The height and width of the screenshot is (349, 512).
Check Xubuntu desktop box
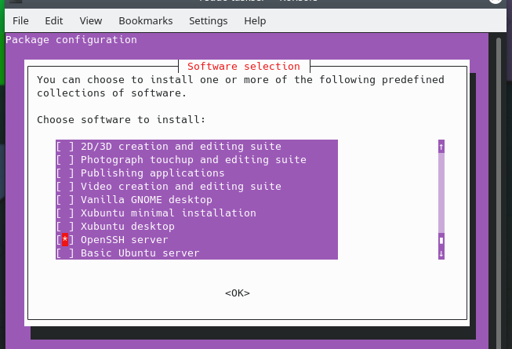click(65, 227)
